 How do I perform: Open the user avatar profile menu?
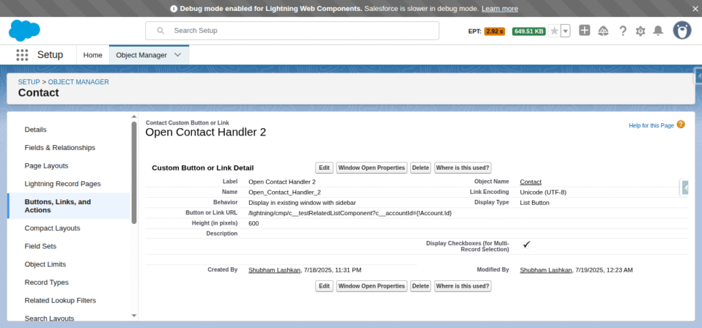[x=682, y=30]
